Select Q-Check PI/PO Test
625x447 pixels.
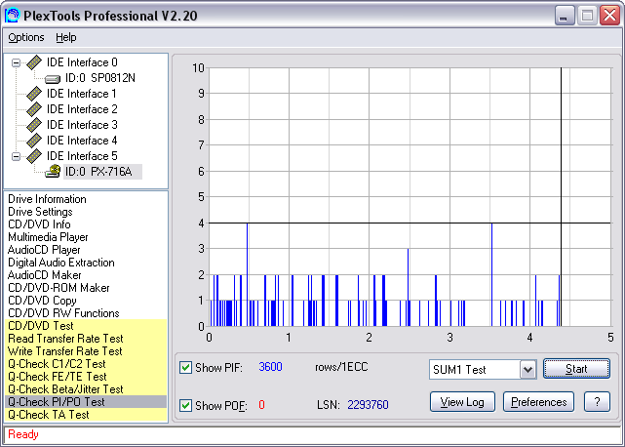click(86, 402)
